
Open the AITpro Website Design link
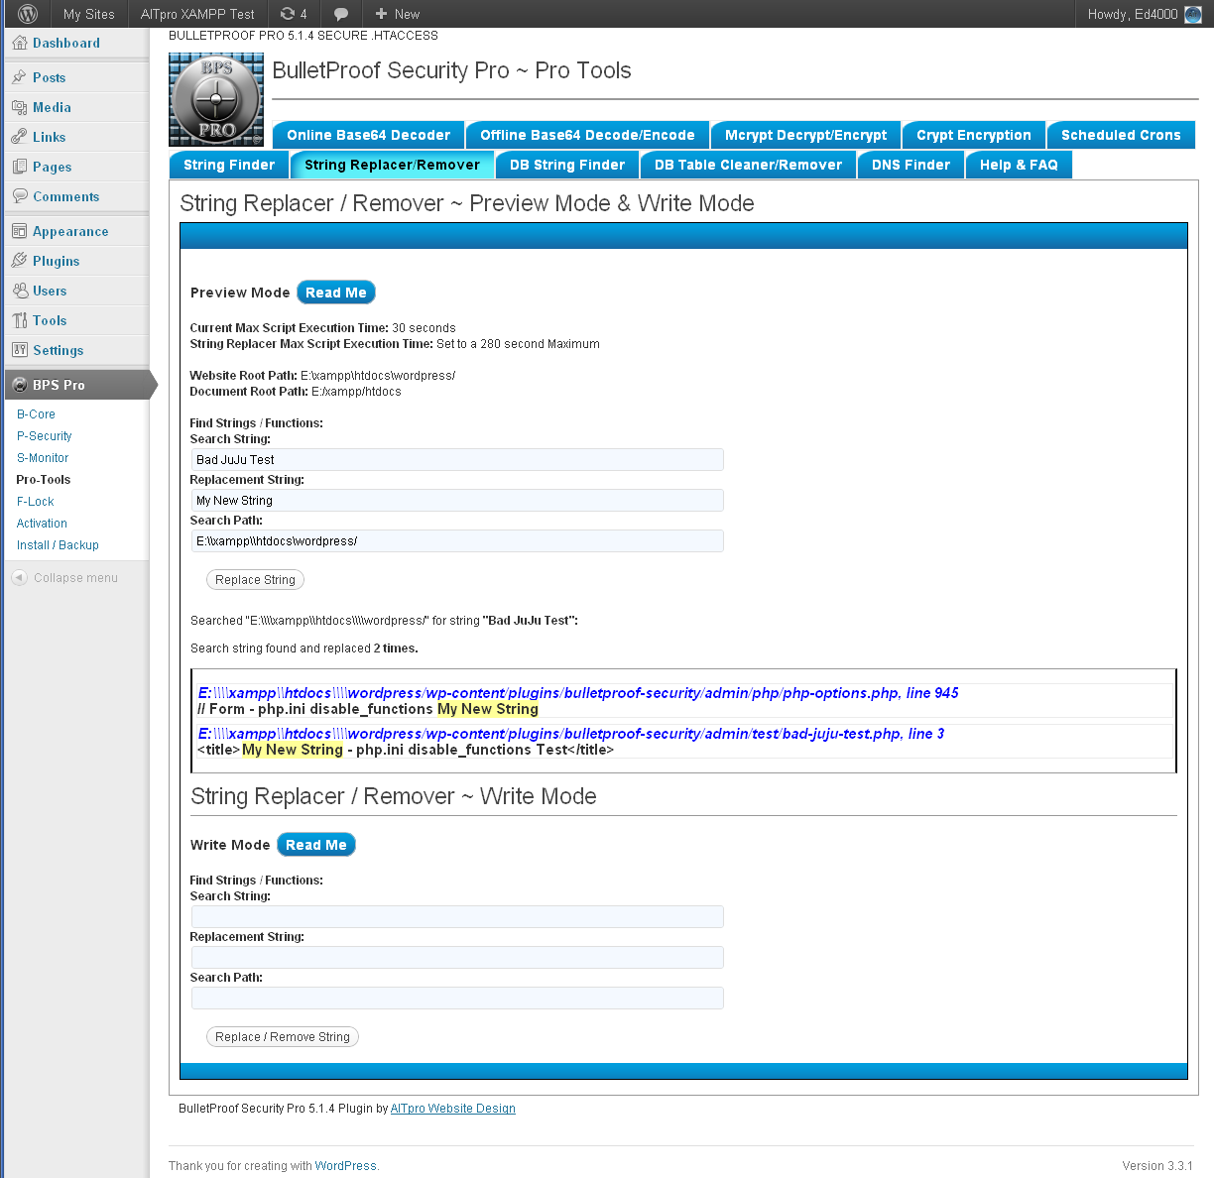[x=452, y=1109]
